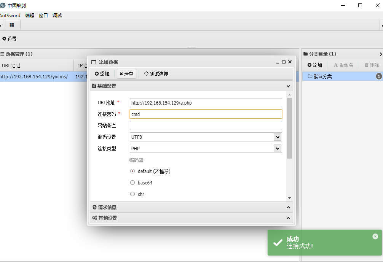Click the URL地址 input field
Viewport: 383px width, 262px height.
coord(206,103)
